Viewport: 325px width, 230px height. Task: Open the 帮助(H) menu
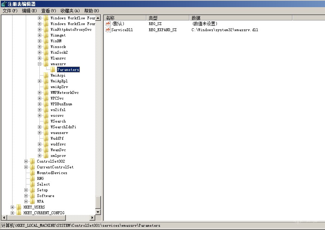click(91, 11)
